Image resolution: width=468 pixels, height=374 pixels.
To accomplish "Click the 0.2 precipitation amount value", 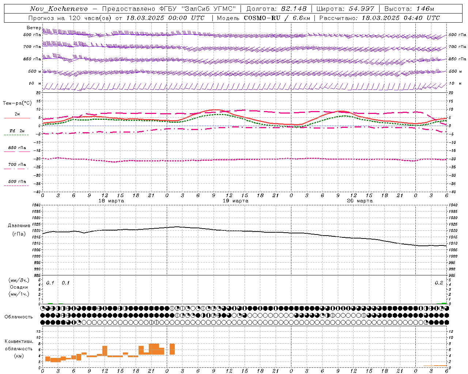I will 439,283.
